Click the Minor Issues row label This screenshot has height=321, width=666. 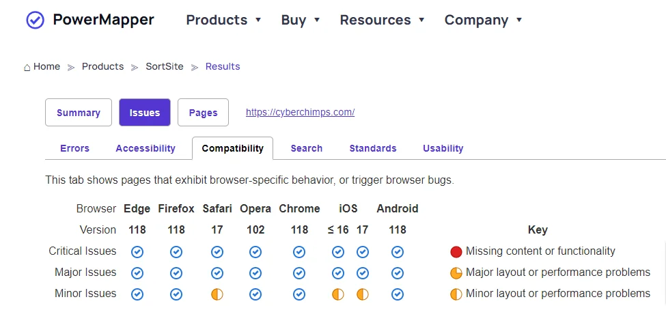click(x=85, y=294)
